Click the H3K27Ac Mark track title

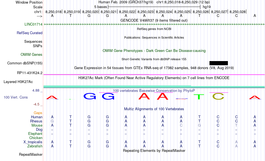[x=154, y=78]
